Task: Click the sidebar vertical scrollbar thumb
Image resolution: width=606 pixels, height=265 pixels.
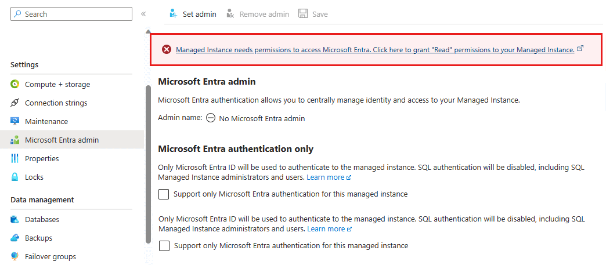Action: click(x=148, y=162)
